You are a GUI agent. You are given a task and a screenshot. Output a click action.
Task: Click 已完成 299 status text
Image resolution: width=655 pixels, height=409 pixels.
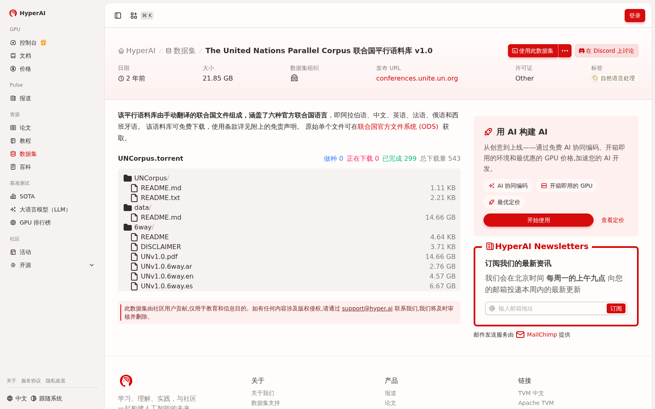coord(399,158)
